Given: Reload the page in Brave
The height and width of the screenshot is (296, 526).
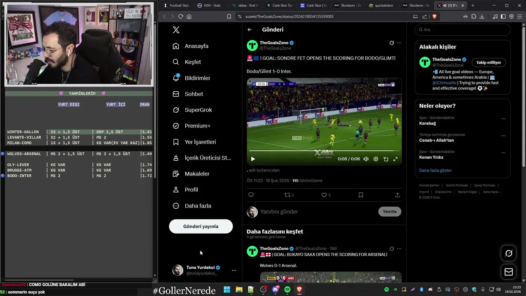Looking at the screenshot, I should click(x=180, y=16).
